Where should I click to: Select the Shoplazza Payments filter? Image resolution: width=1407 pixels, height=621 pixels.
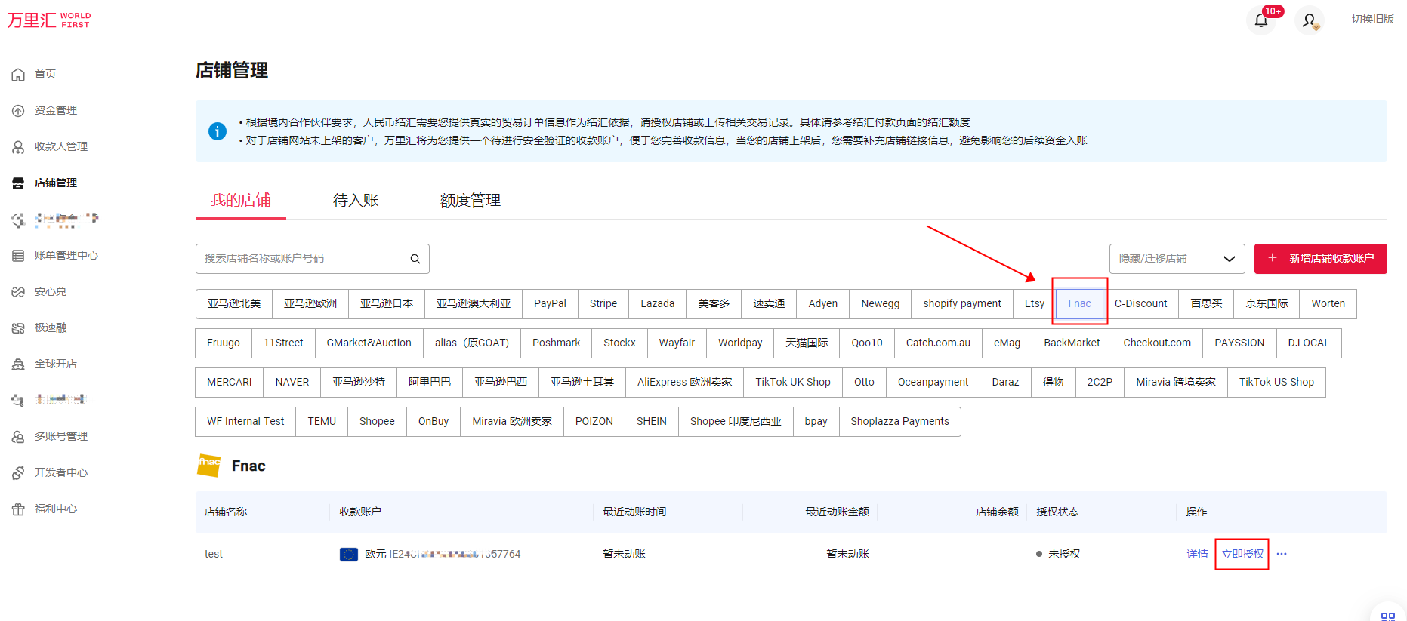coord(899,422)
